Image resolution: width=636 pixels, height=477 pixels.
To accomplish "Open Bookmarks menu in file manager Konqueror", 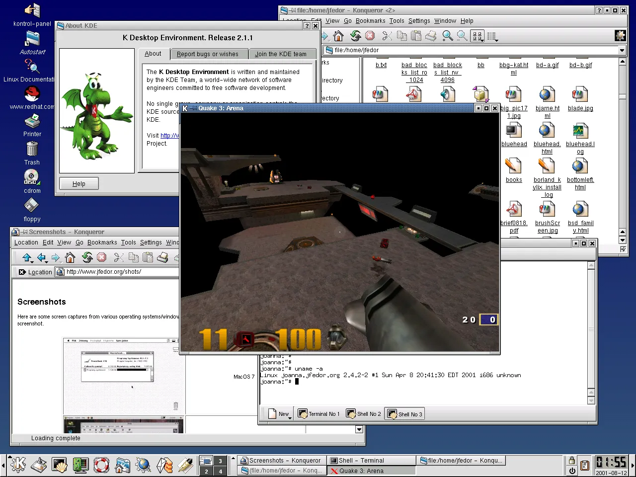I will (x=370, y=21).
